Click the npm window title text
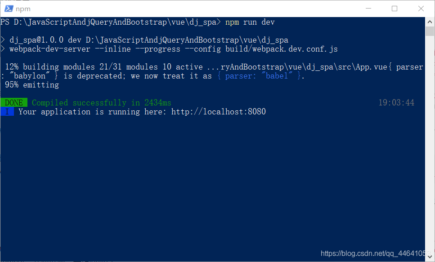 [23, 9]
